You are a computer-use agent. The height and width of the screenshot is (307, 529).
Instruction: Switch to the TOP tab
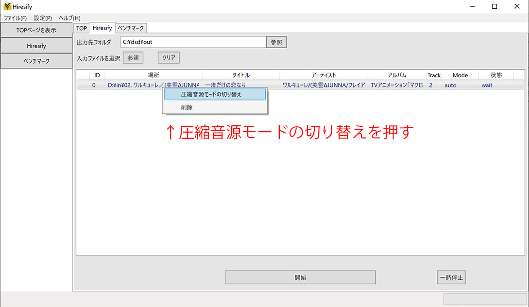(x=81, y=28)
